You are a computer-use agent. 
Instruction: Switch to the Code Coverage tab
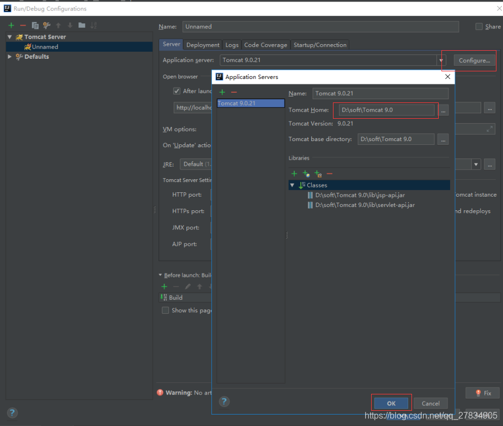265,45
